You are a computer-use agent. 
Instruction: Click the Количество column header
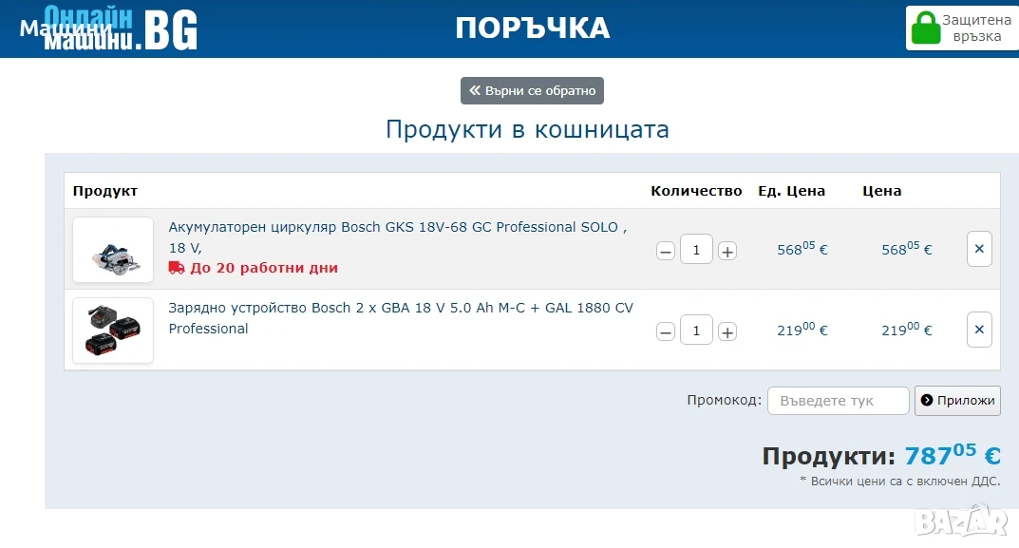[696, 191]
